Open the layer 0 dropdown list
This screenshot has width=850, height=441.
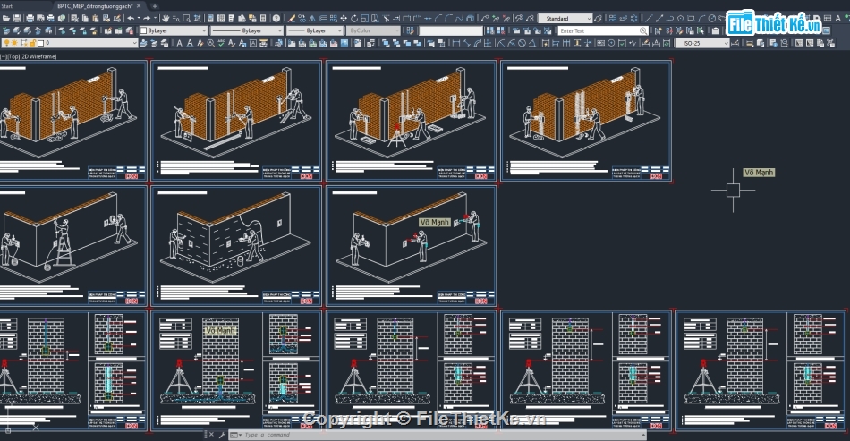coord(134,43)
